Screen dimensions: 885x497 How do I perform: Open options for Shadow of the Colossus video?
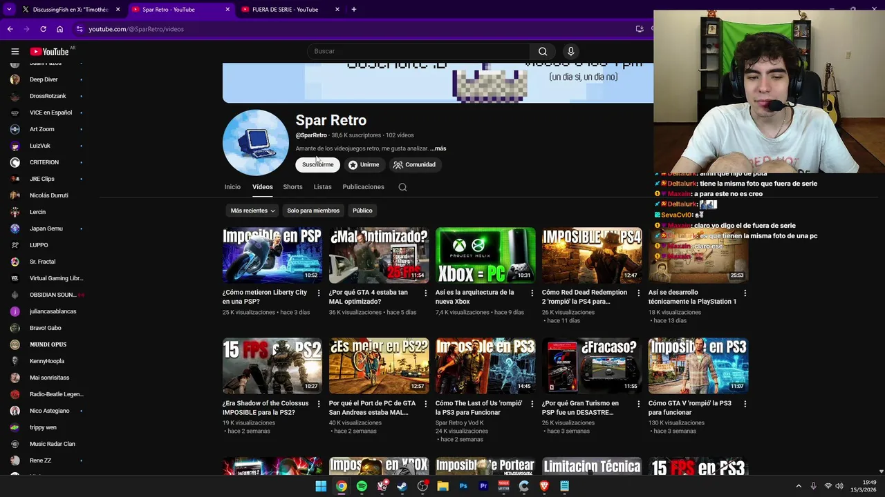319,404
